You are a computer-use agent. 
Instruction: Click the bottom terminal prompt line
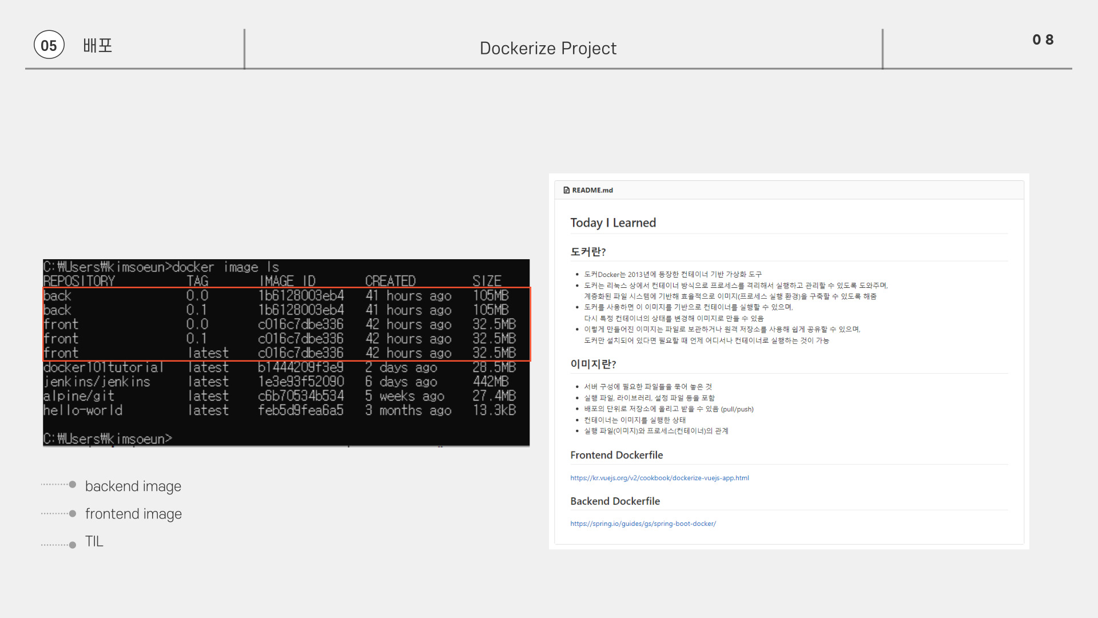[108, 439]
